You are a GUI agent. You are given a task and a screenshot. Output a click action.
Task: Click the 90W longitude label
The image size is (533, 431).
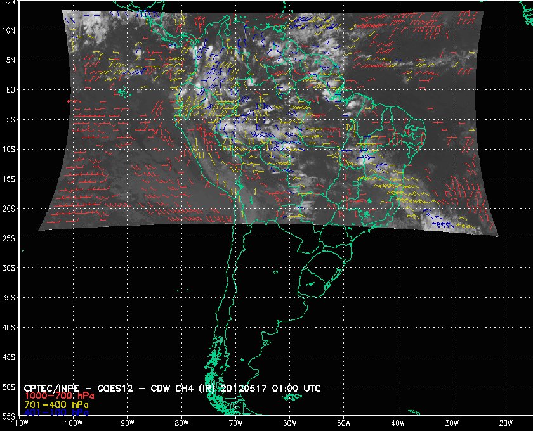point(128,423)
